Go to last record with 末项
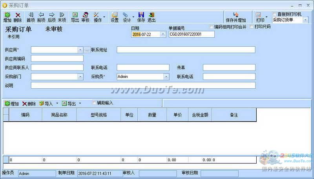314x179 pixels. point(62,17)
